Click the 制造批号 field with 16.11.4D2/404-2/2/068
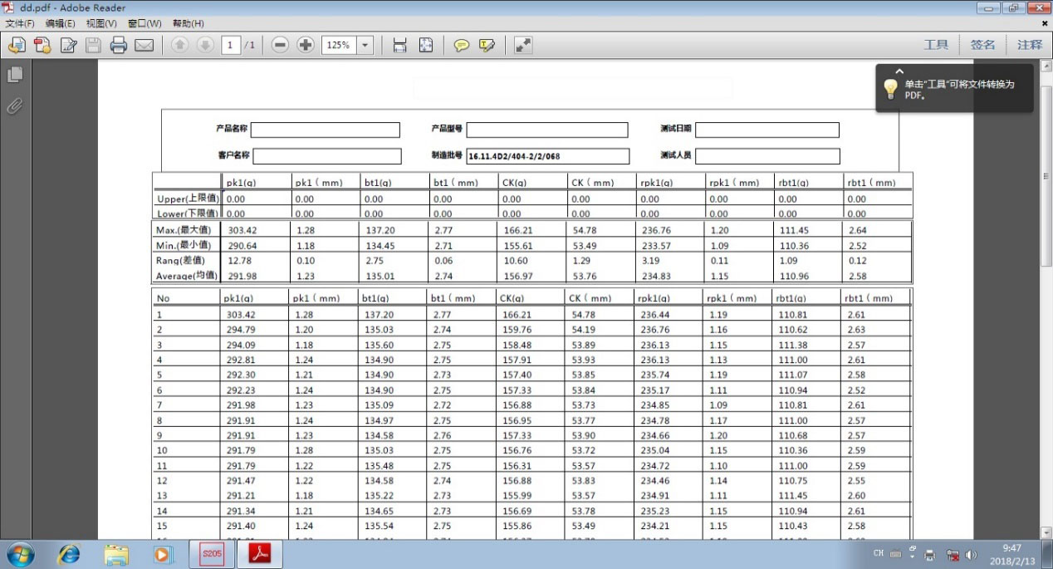 pos(548,156)
